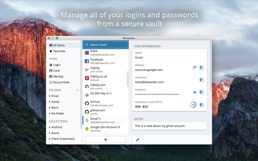258x161 pixels.
Task: Click the Git SSH Key globe icon
Action: (x=87, y=95)
